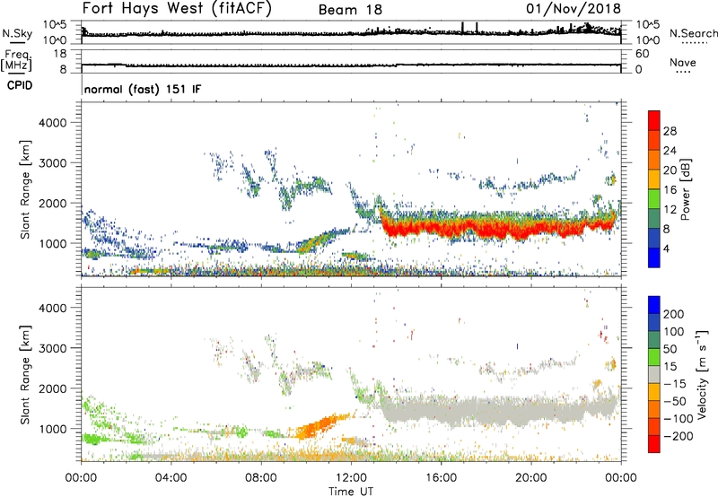Image resolution: width=718 pixels, height=497 pixels.
Task: Click the power panel 'Slant Range [km]' label
Action: tap(25, 189)
